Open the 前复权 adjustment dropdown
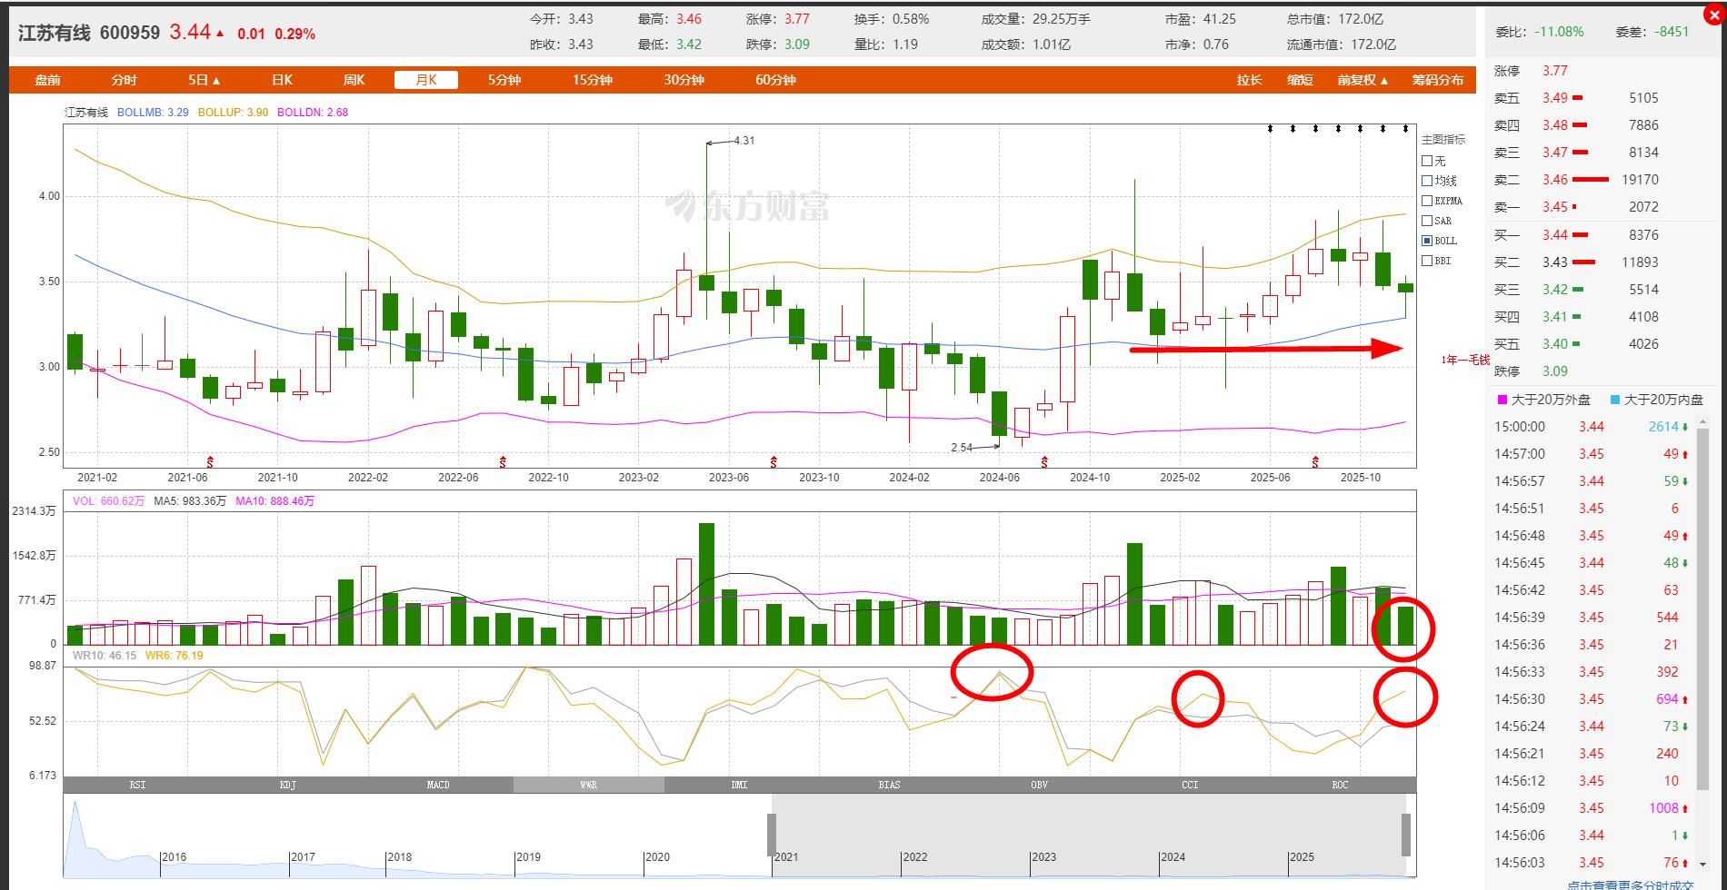This screenshot has width=1727, height=890. tap(1363, 80)
